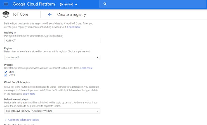Click the Google Cloud Platform logo text
Screen dimensions: 207x125
point(34,4)
